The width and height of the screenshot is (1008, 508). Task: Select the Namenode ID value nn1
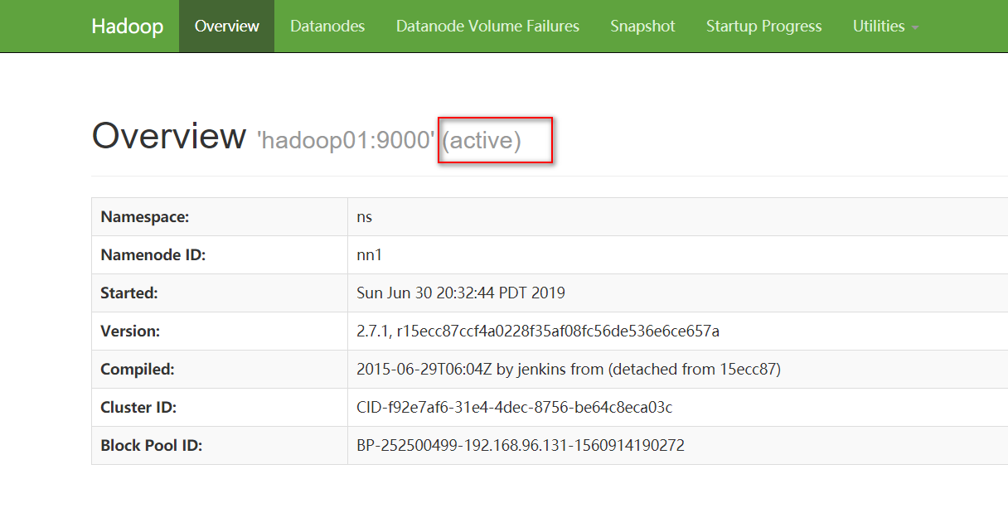tap(369, 255)
